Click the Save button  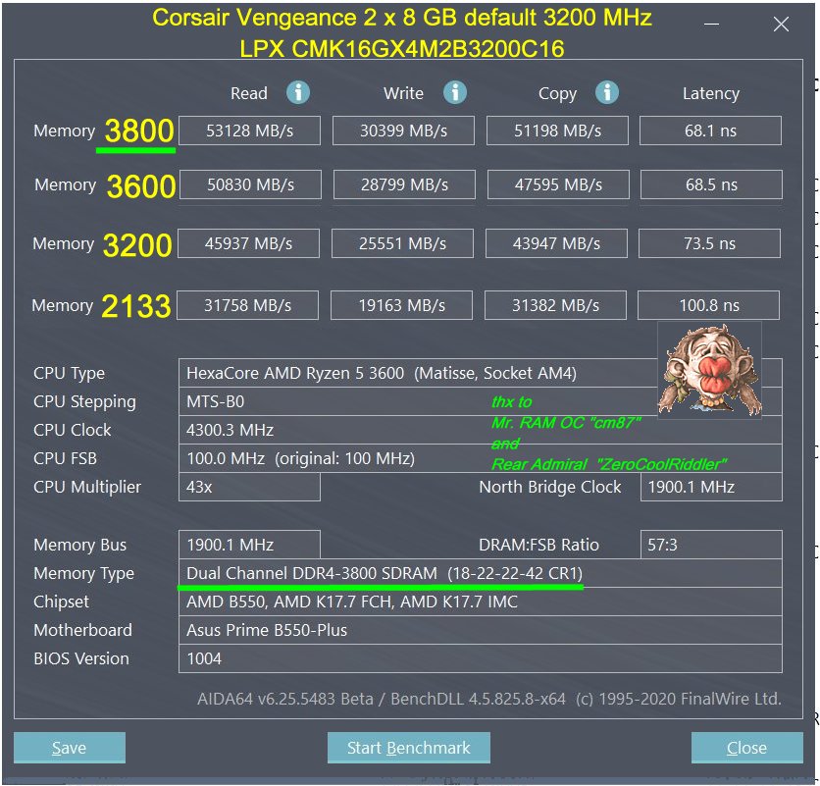click(x=69, y=748)
